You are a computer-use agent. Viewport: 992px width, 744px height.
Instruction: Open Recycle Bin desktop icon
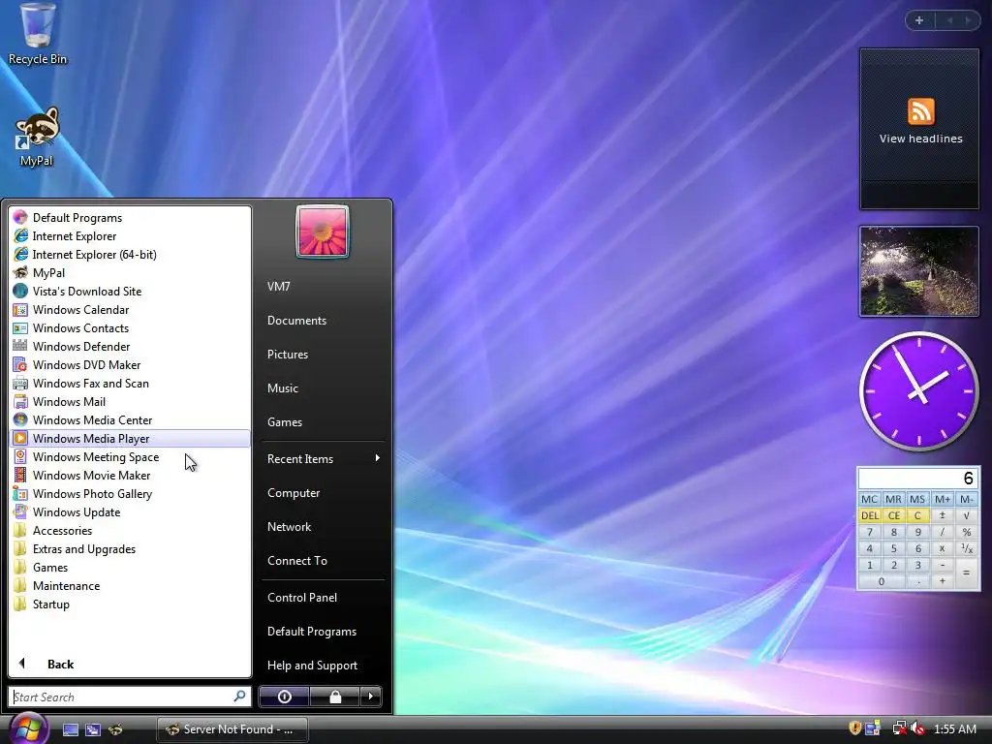(38, 34)
